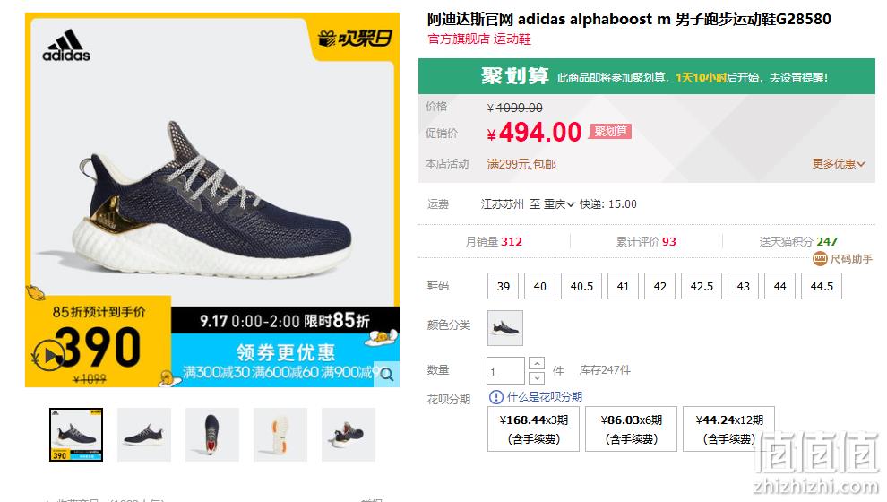The width and height of the screenshot is (887, 502).
Task: Open the 尺码助手 size helper icon
Action: [820, 259]
